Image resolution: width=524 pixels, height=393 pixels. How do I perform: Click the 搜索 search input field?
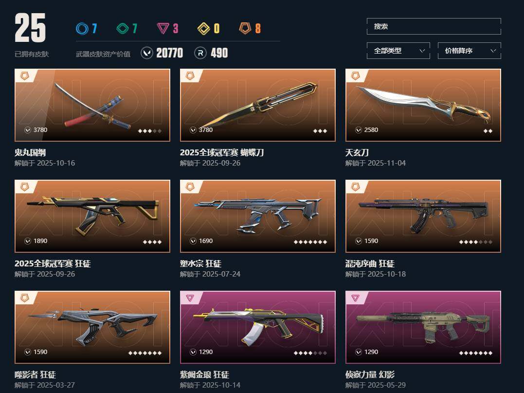coord(434,26)
